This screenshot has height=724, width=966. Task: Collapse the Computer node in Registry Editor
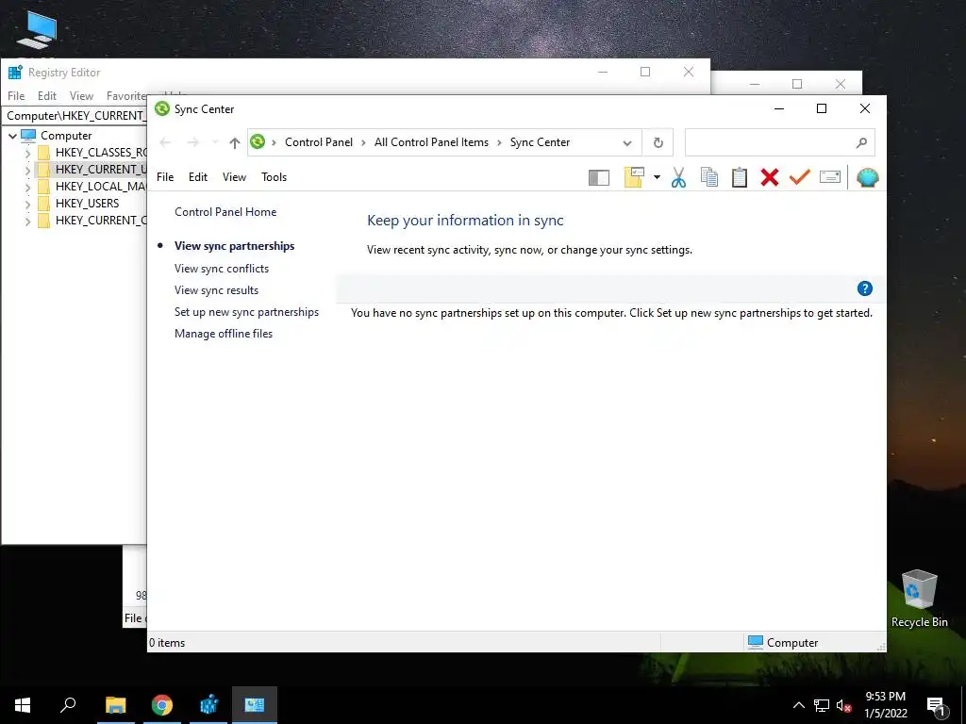pyautogui.click(x=12, y=136)
